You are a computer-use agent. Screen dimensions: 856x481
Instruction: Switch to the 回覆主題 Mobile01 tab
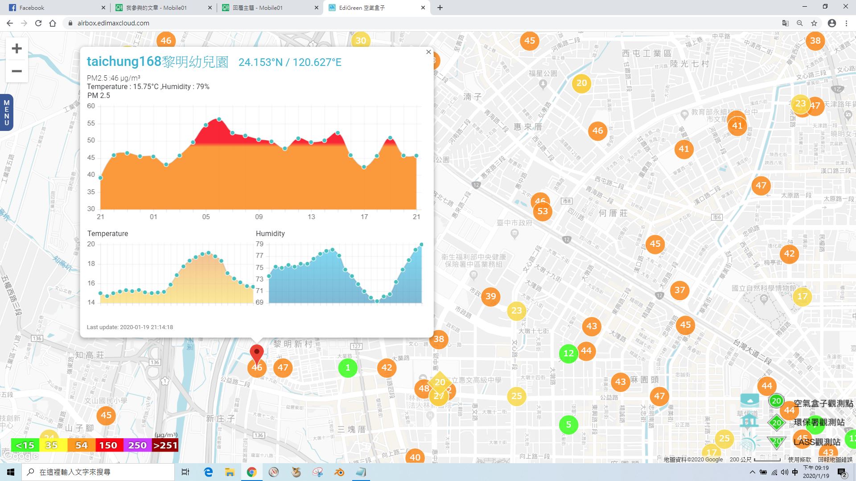tap(270, 8)
